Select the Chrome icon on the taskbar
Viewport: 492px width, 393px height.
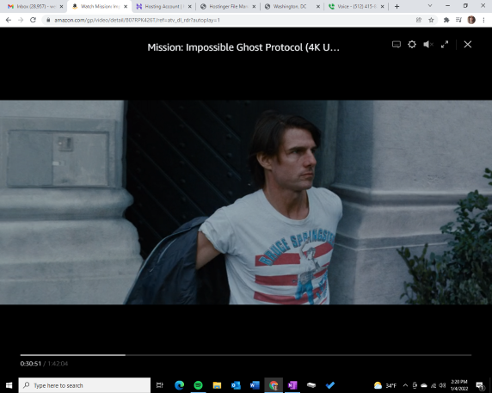click(274, 385)
